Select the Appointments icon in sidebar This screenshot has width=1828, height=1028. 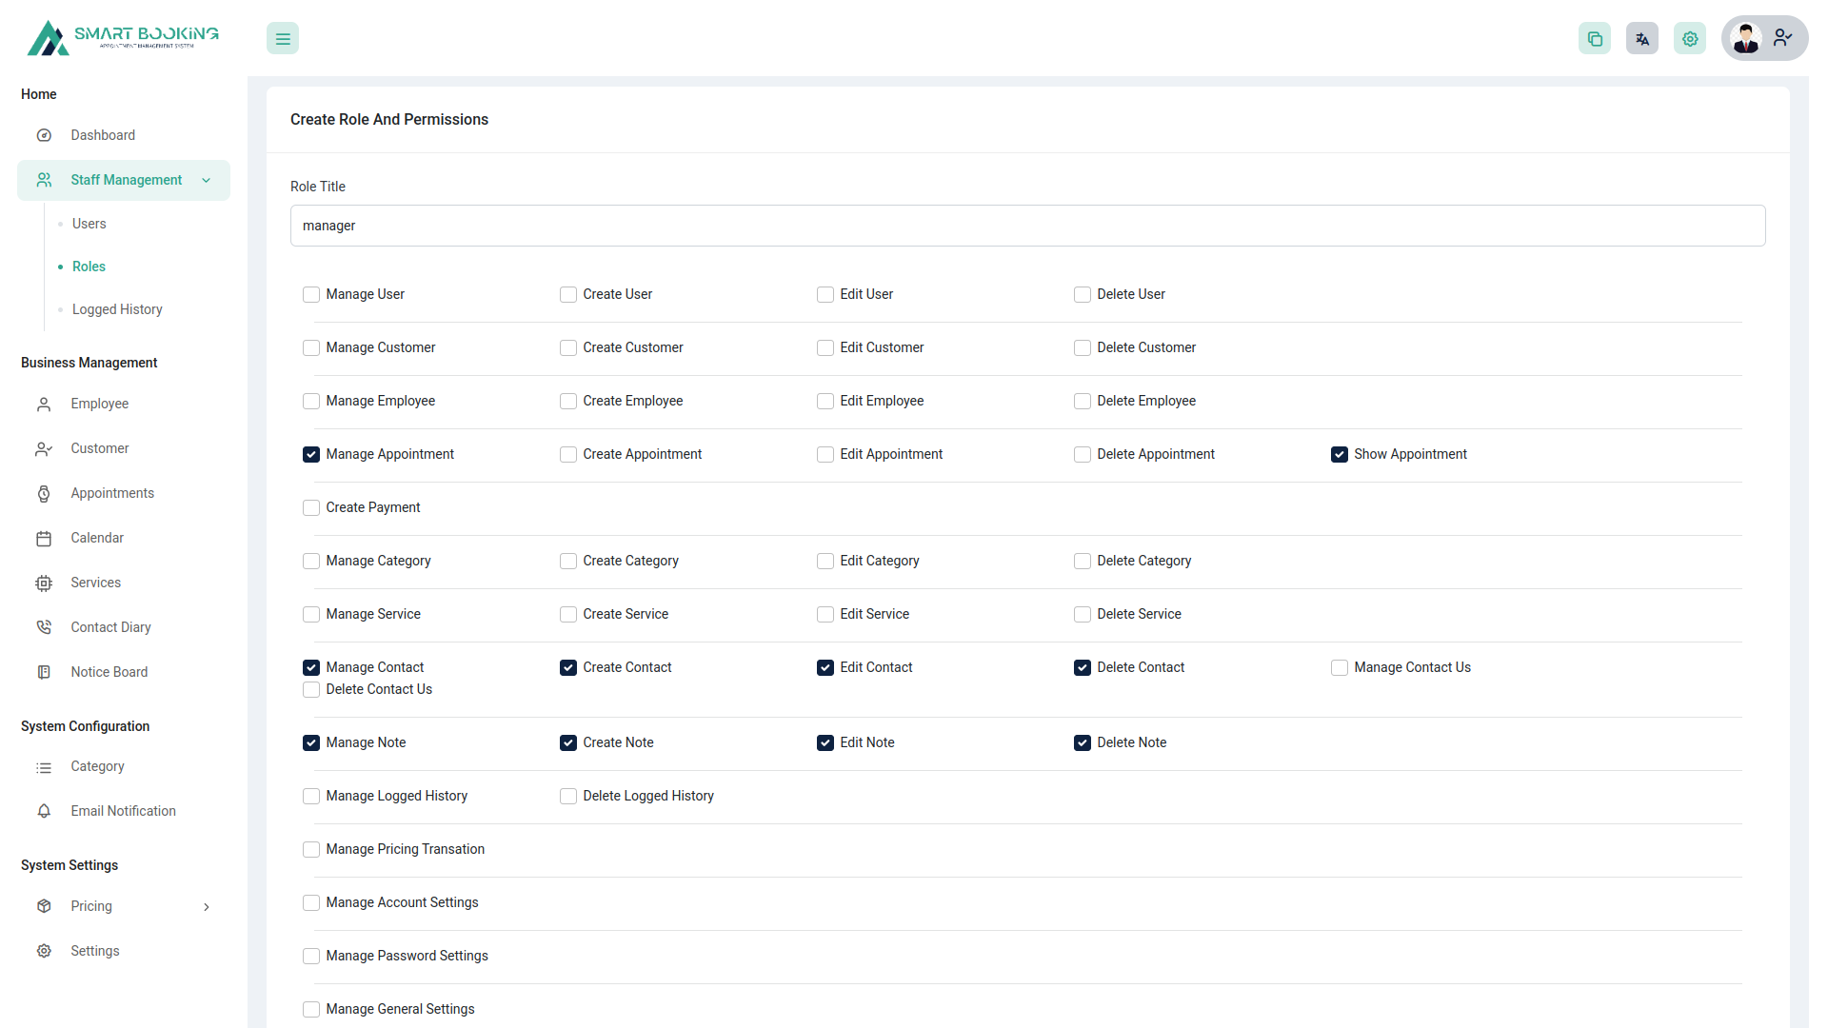point(44,493)
